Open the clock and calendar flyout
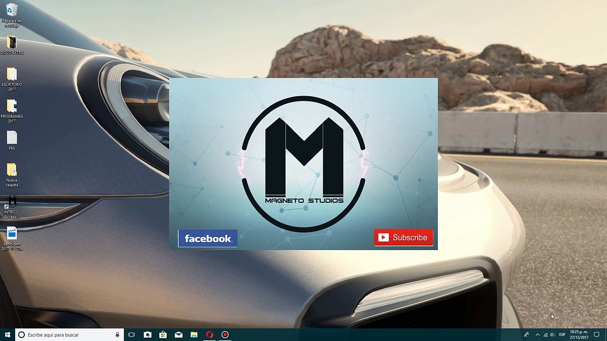 [x=579, y=335]
